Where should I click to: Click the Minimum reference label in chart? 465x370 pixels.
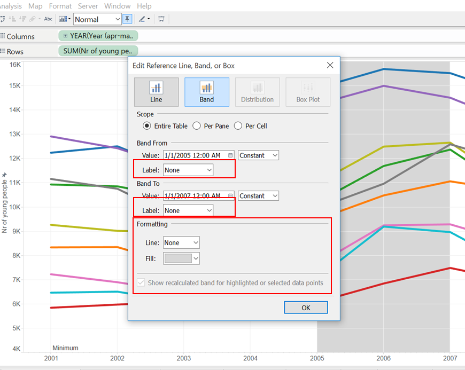pyautogui.click(x=65, y=348)
